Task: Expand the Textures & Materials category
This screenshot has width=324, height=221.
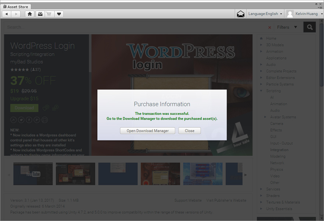Action: [261, 202]
